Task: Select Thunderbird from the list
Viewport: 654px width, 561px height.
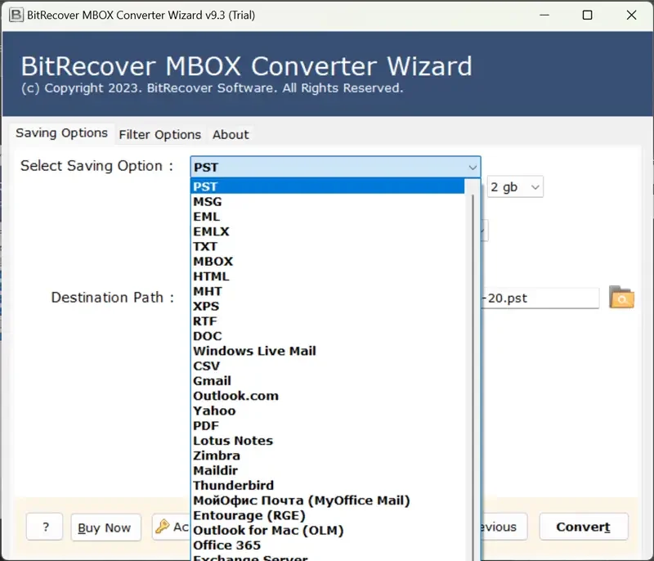Action: pyautogui.click(x=233, y=486)
